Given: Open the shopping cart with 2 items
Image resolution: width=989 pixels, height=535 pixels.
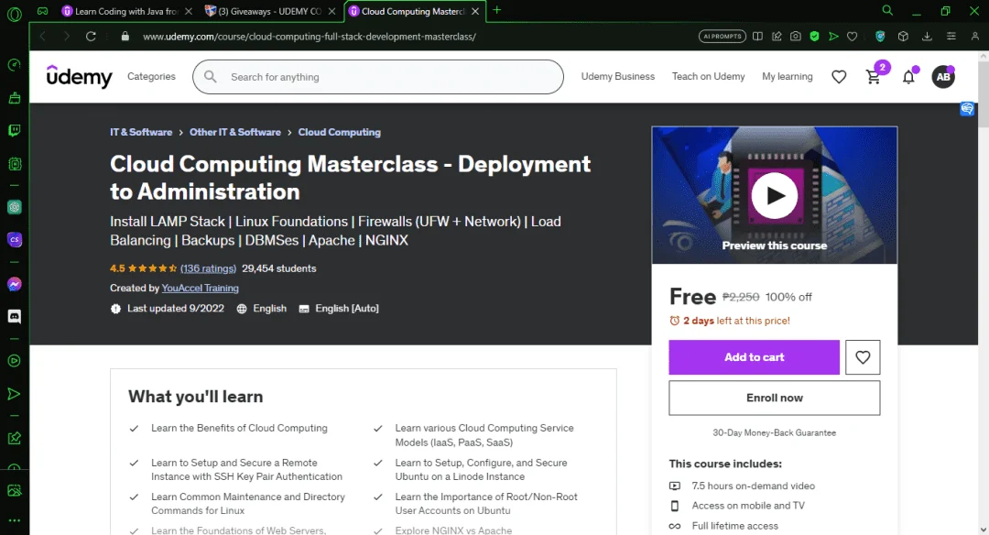Looking at the screenshot, I should [x=874, y=76].
